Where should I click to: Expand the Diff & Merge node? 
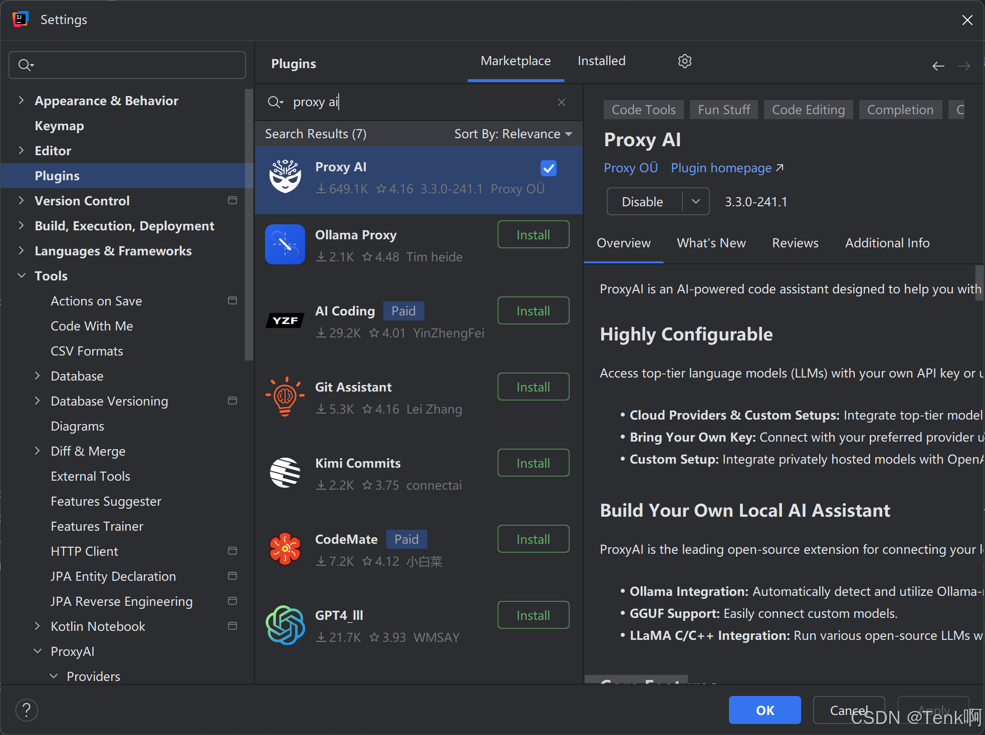click(37, 451)
